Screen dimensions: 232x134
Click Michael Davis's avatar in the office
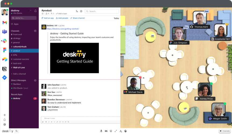[134, 83]
